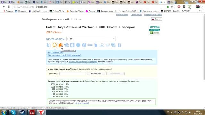The width and height of the screenshot is (205, 115).
Task: Open the DonationAlerts bookmark
Action: [75, 11]
